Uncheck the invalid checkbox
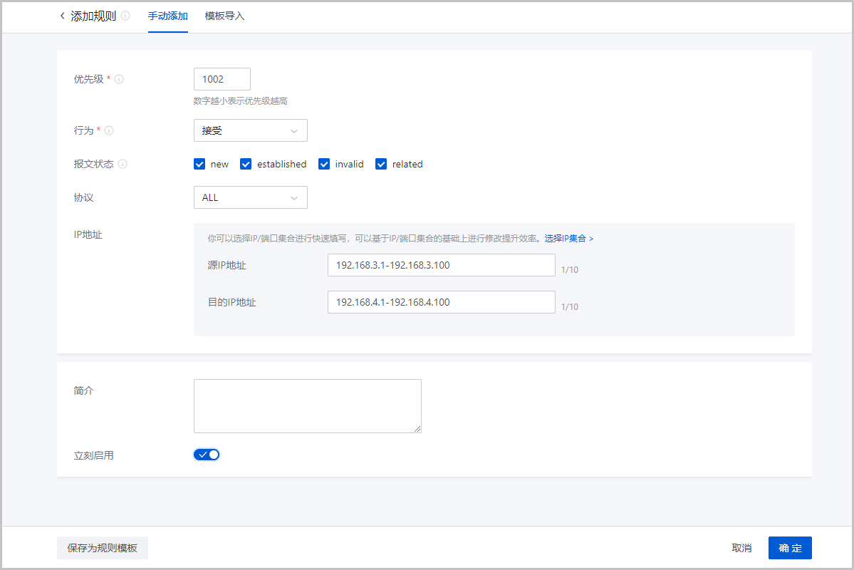The image size is (854, 570). point(324,164)
